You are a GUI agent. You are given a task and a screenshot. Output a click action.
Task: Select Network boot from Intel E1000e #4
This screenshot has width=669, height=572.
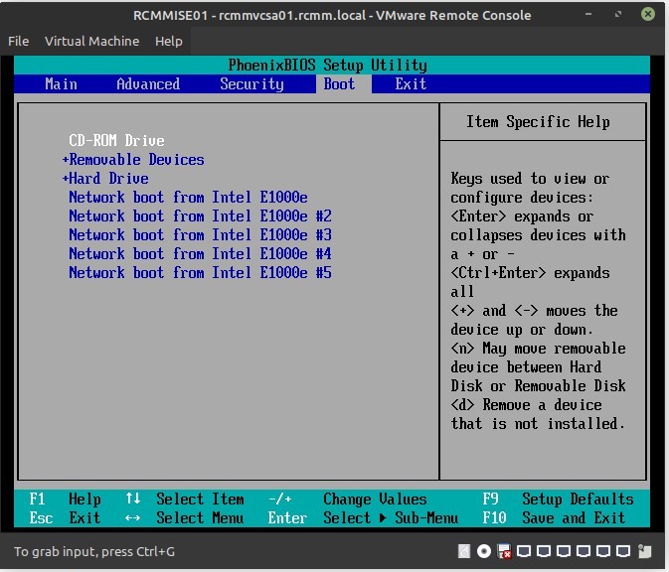coord(200,253)
